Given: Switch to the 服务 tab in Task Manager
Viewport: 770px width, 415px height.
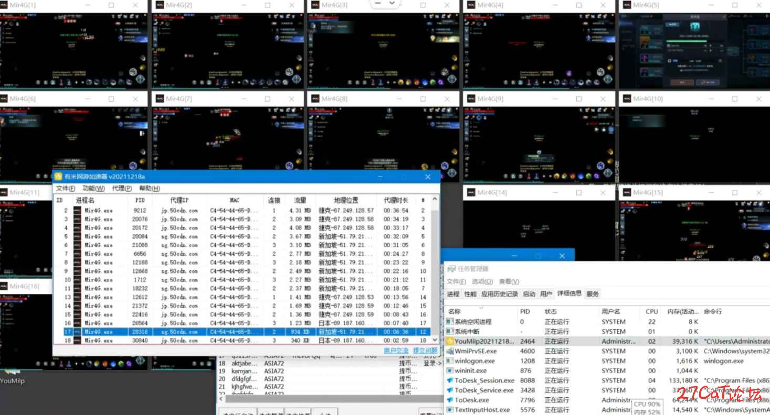Looking at the screenshot, I should point(593,294).
